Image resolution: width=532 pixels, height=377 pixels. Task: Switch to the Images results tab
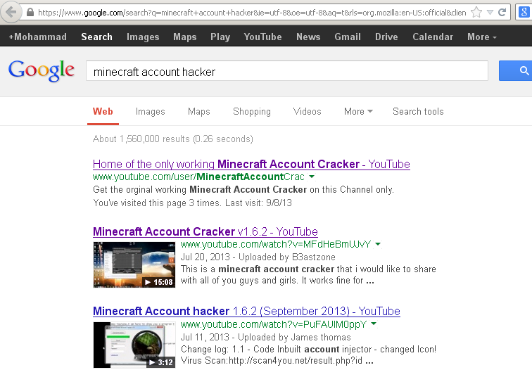151,112
